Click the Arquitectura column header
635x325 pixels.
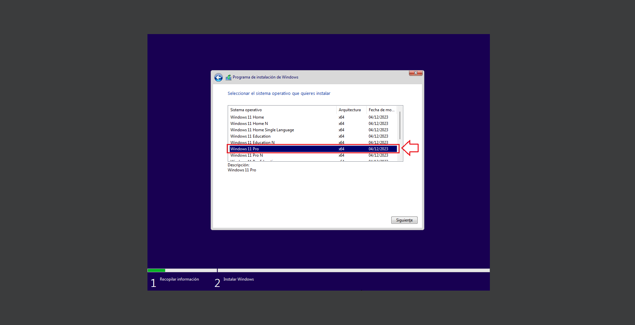tap(351, 110)
